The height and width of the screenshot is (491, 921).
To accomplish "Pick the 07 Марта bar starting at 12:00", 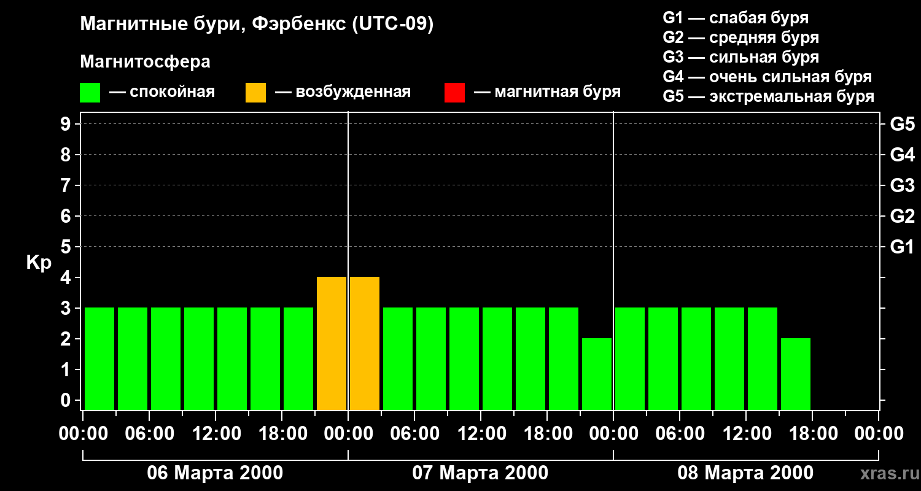I will click(x=497, y=358).
